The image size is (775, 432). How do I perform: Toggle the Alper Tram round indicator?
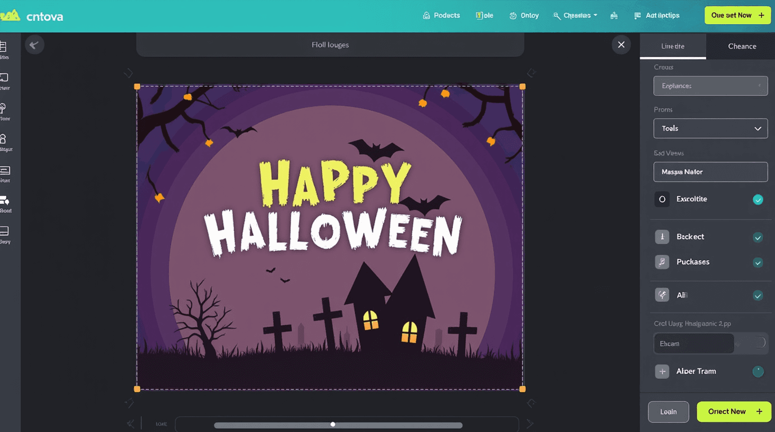[x=758, y=371]
